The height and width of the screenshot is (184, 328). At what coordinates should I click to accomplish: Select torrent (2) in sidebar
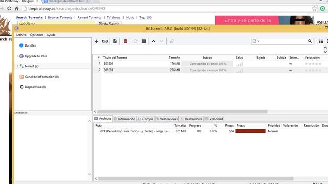pyautogui.click(x=32, y=66)
